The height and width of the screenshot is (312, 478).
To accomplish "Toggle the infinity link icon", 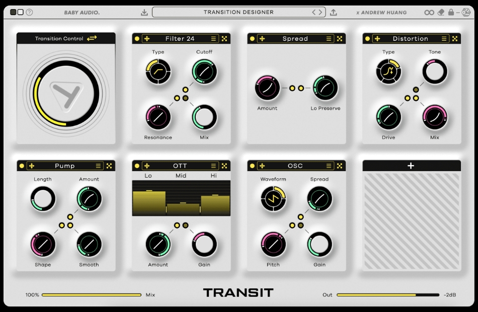I will point(429,13).
